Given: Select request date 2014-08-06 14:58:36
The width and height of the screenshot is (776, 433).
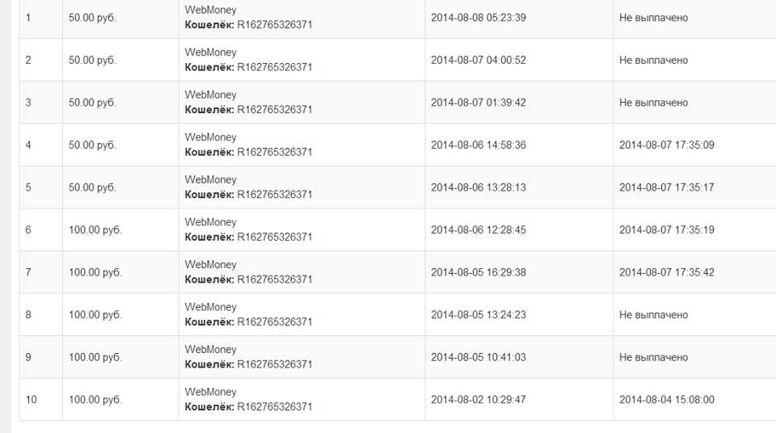Looking at the screenshot, I should coord(478,145).
